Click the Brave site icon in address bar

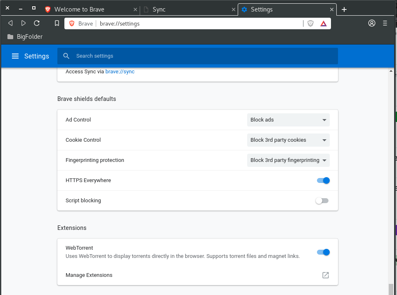point(72,23)
